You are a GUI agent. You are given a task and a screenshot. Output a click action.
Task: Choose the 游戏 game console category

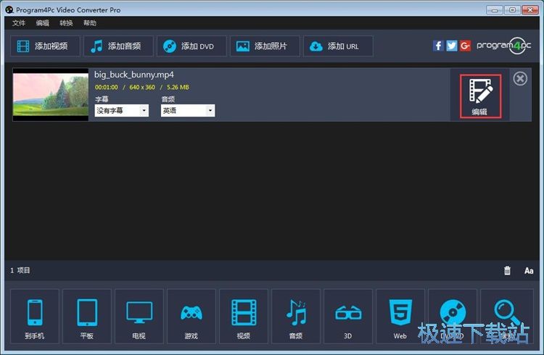coord(191,317)
